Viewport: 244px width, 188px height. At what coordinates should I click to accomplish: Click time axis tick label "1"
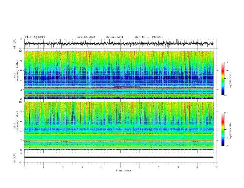[43, 167]
